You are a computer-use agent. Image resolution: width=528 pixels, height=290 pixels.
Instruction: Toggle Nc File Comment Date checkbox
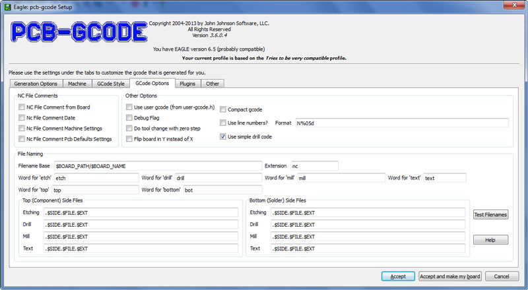(22, 118)
